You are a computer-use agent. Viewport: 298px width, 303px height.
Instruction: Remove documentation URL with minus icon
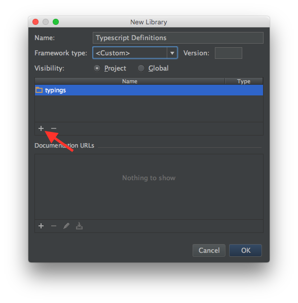(54, 226)
